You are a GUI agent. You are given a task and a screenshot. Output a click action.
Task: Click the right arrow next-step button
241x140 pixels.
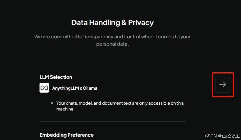(222, 85)
